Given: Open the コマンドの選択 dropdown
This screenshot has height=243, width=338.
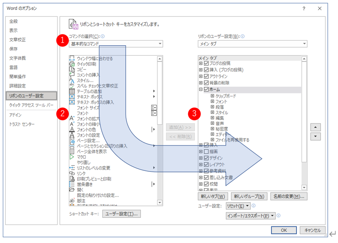Looking at the screenshot, I should [160, 44].
